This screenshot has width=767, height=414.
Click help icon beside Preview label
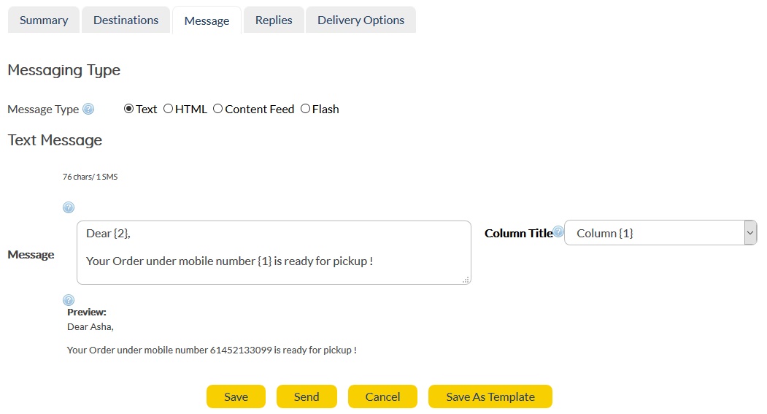coord(69,300)
